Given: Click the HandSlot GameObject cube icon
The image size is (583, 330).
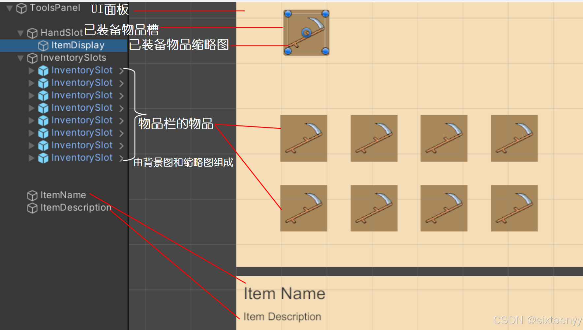Looking at the screenshot, I should coord(32,33).
